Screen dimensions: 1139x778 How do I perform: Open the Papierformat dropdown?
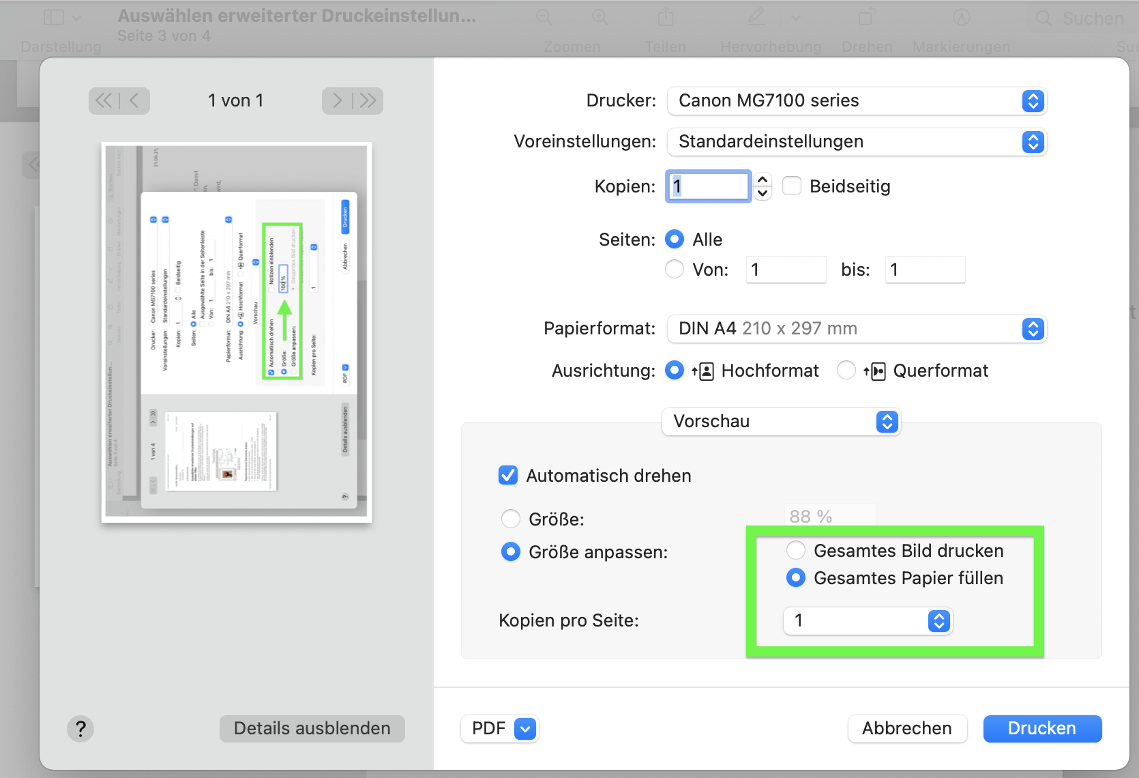pos(856,329)
